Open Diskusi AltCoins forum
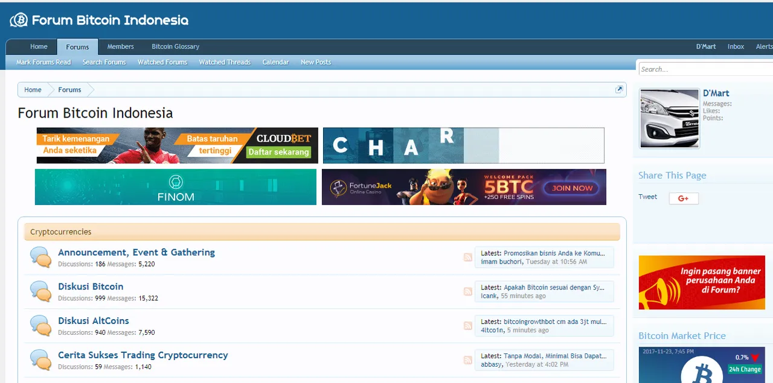Image resolution: width=773 pixels, height=383 pixels. (94, 321)
